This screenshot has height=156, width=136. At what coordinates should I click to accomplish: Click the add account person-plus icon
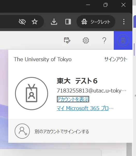coord(22,131)
